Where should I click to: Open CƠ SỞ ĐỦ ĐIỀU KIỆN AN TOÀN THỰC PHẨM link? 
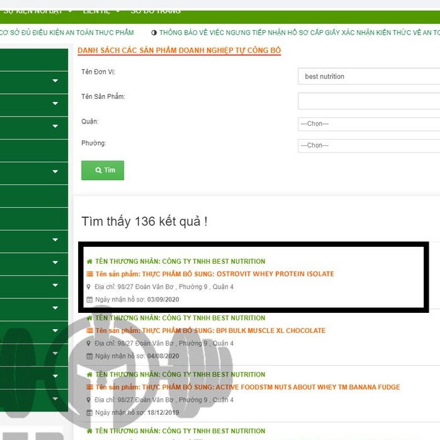pos(67,33)
